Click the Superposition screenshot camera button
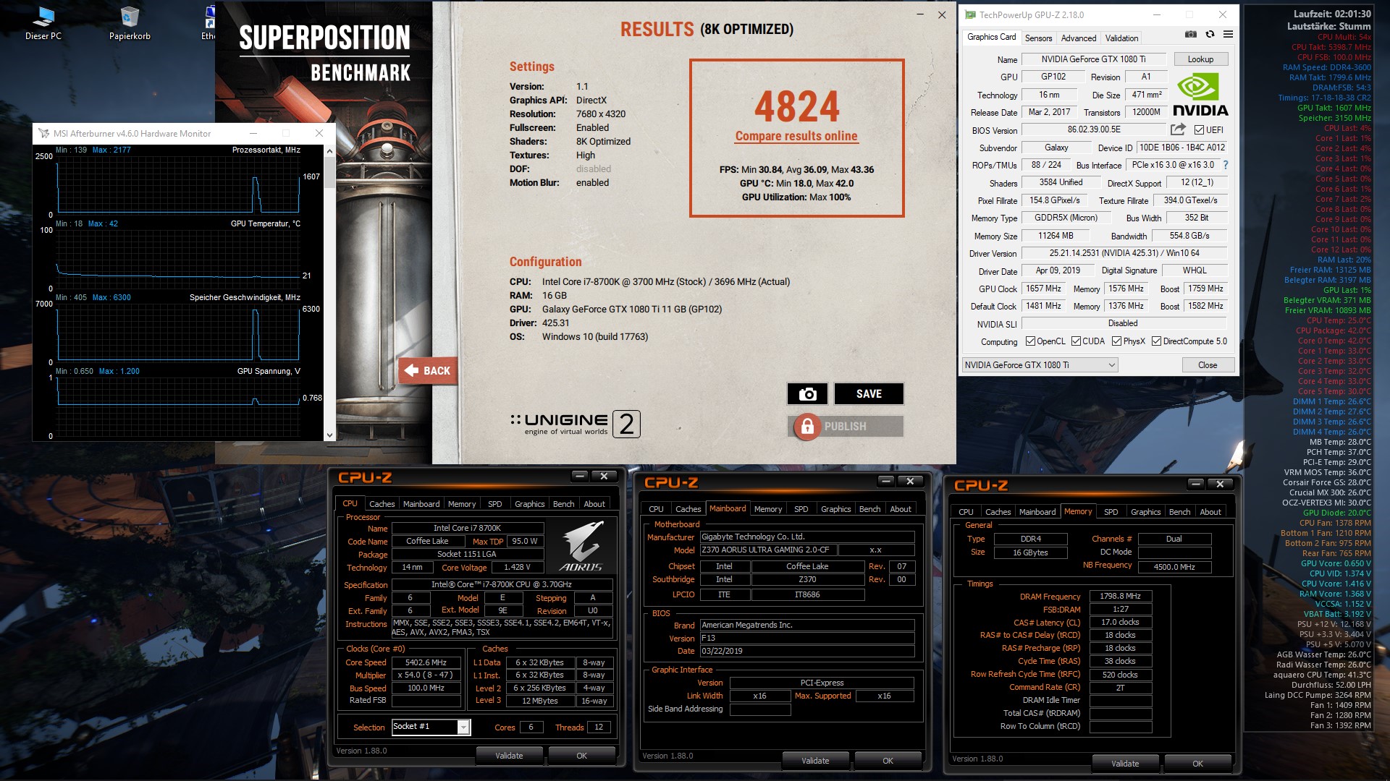1390x781 pixels. pyautogui.click(x=807, y=393)
